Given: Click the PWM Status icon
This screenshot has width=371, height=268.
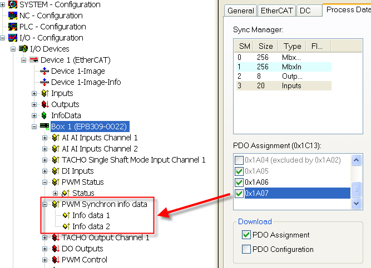Looking at the screenshot, I should click(56, 182).
